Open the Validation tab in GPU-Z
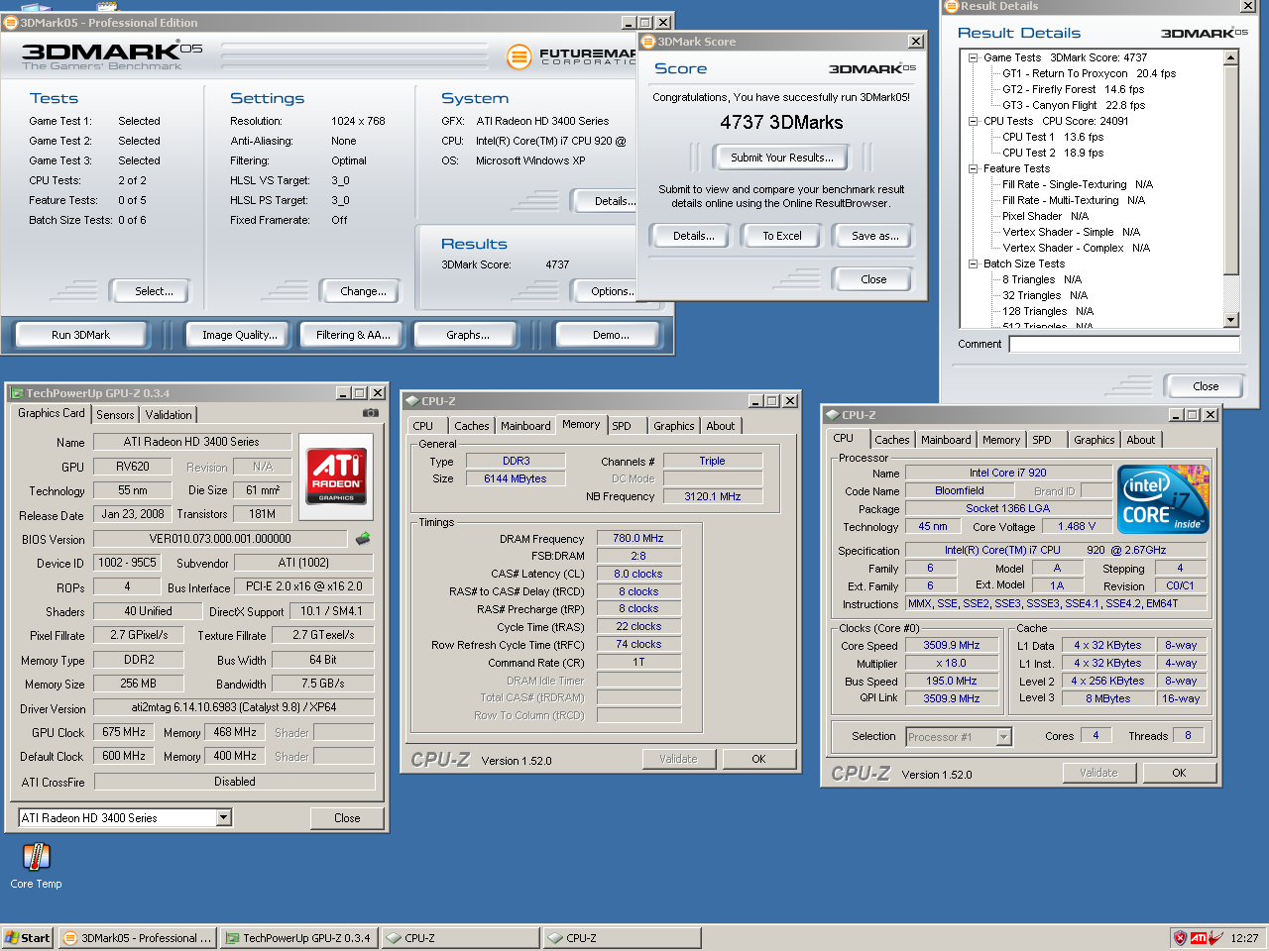The width and height of the screenshot is (1269, 951). [169, 415]
